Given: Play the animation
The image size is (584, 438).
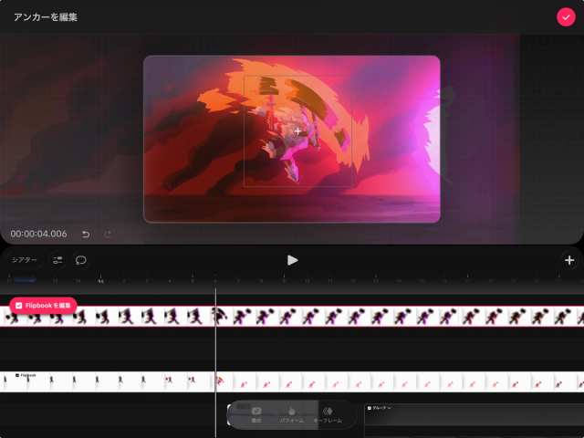Looking at the screenshot, I should [x=292, y=260].
